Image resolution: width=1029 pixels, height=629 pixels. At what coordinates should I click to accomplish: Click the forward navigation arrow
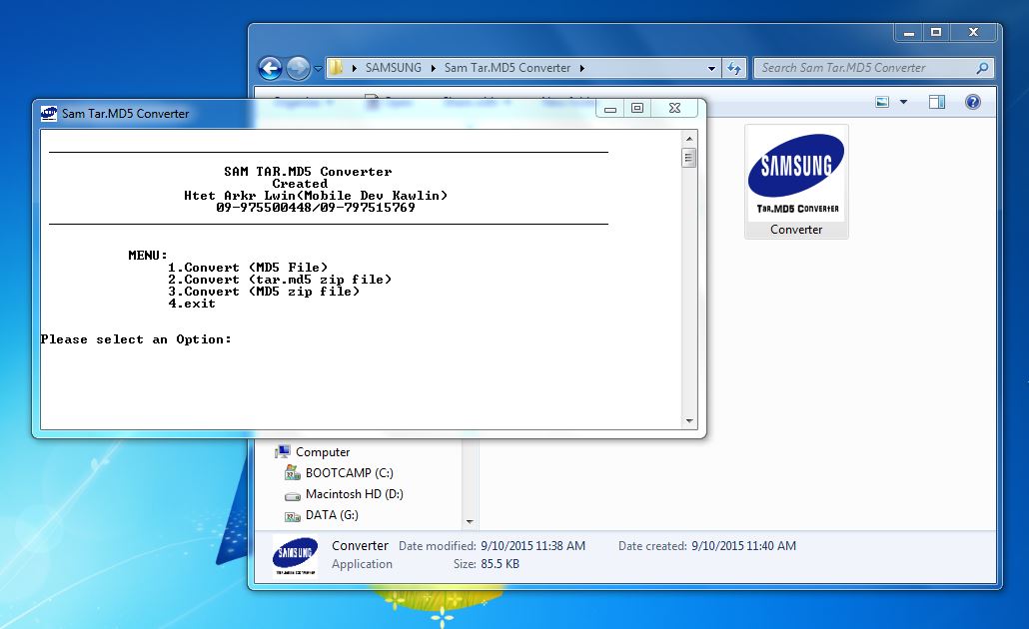click(297, 68)
